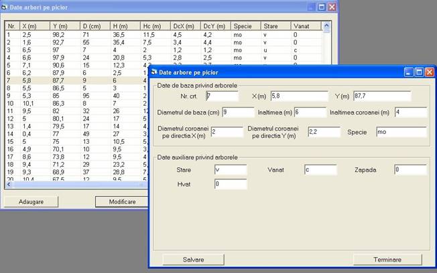
Task: Focus the Nr. crt. input field
Action: tap(222, 96)
